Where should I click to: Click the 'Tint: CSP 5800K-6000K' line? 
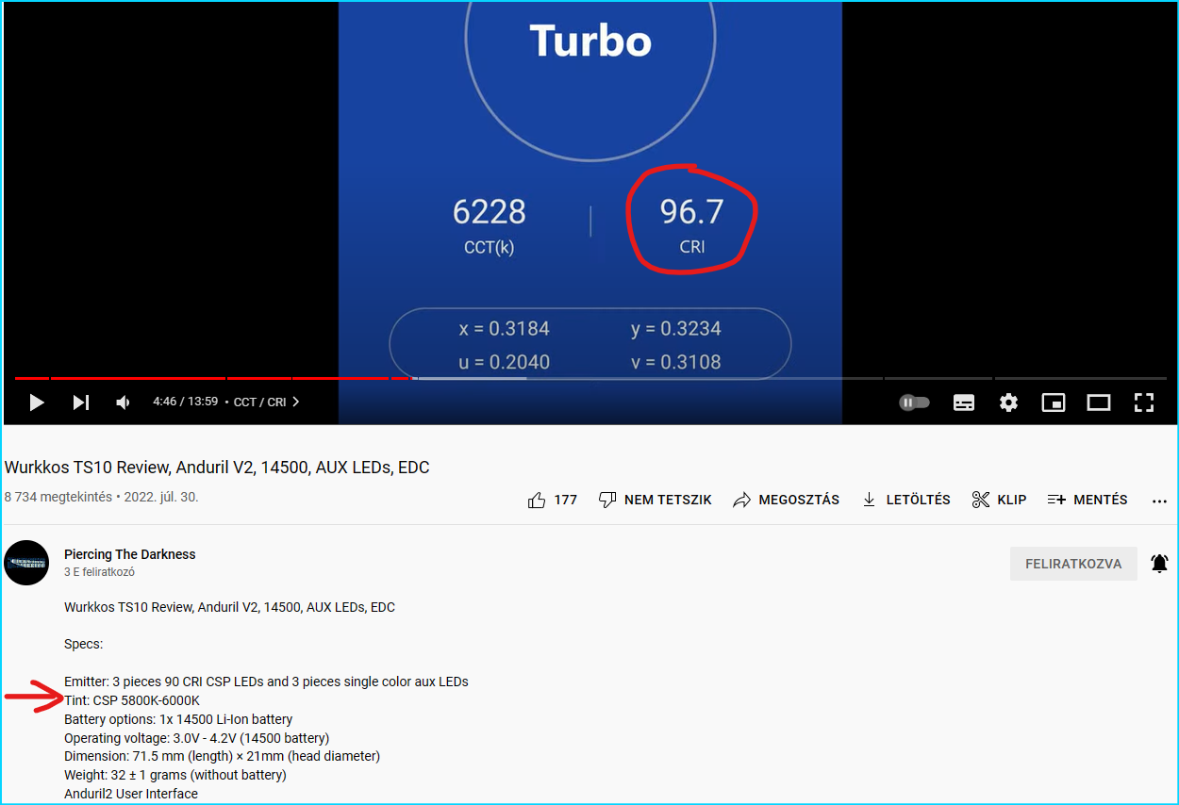tap(132, 700)
